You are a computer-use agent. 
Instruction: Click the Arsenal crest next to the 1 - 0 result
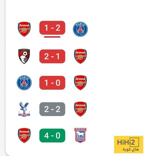(80, 83)
